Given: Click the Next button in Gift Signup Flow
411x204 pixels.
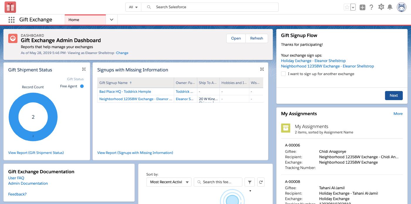Looking at the screenshot, I should pyautogui.click(x=394, y=95).
